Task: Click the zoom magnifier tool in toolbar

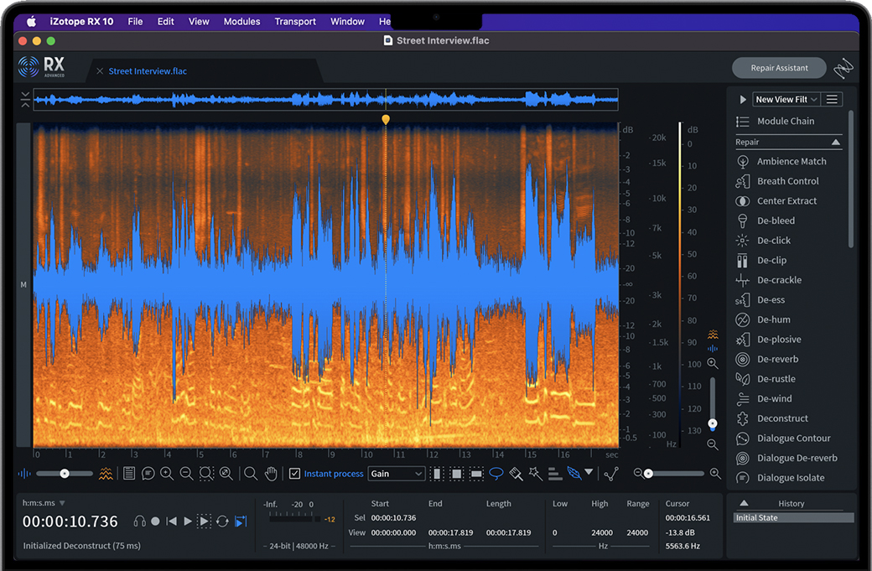Action: tap(250, 474)
